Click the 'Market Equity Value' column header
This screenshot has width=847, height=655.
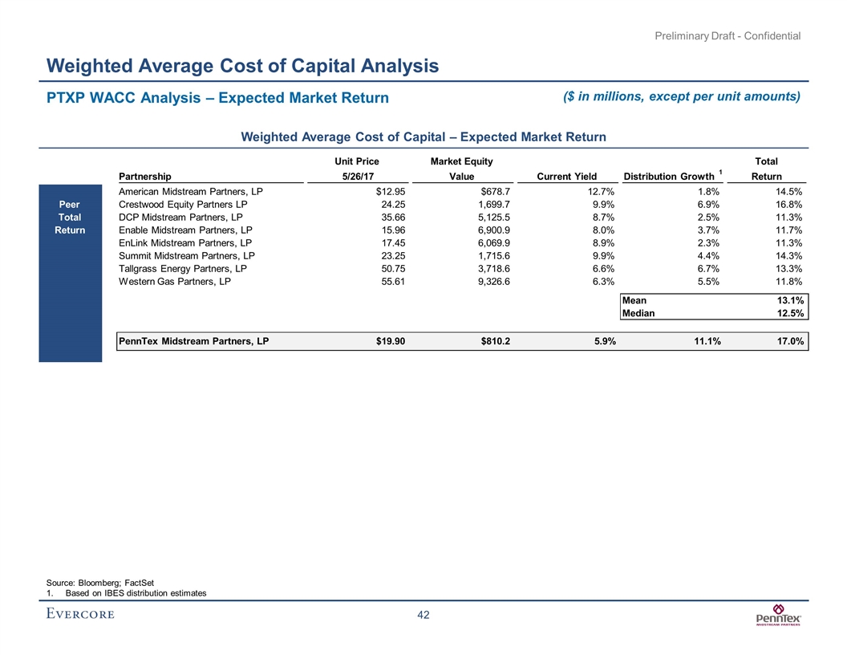point(462,169)
